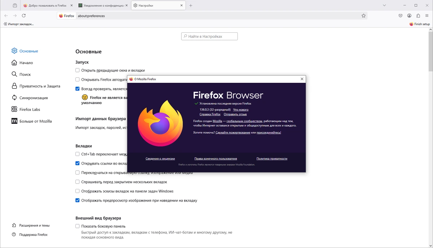Open Синхронизация settings category
Viewport: 433px width, 248px height.
tap(30, 98)
